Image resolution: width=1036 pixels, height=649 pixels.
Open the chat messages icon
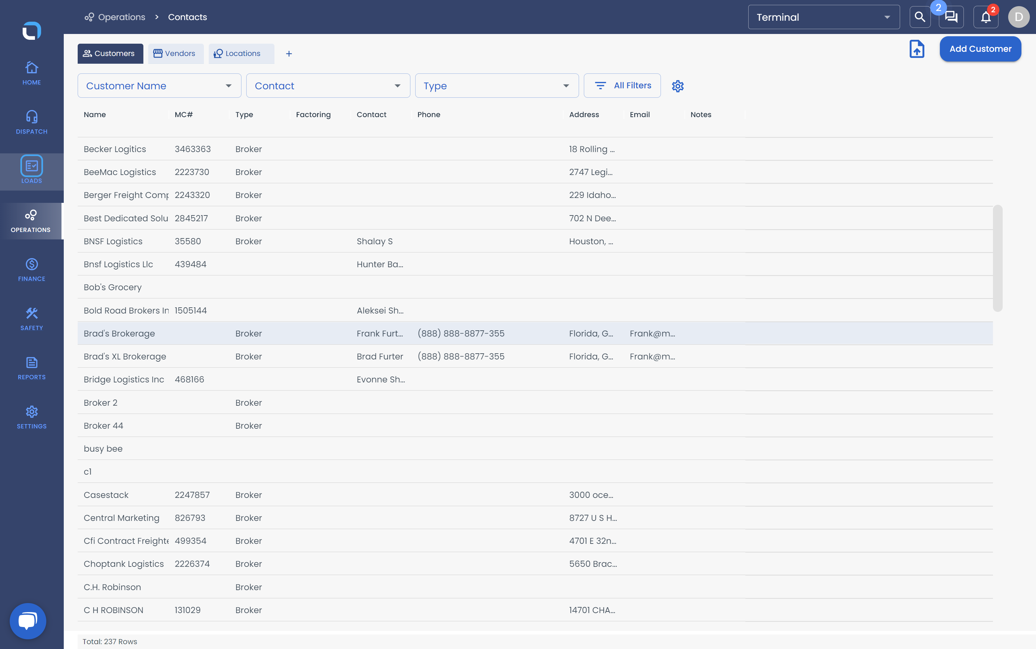tap(951, 17)
